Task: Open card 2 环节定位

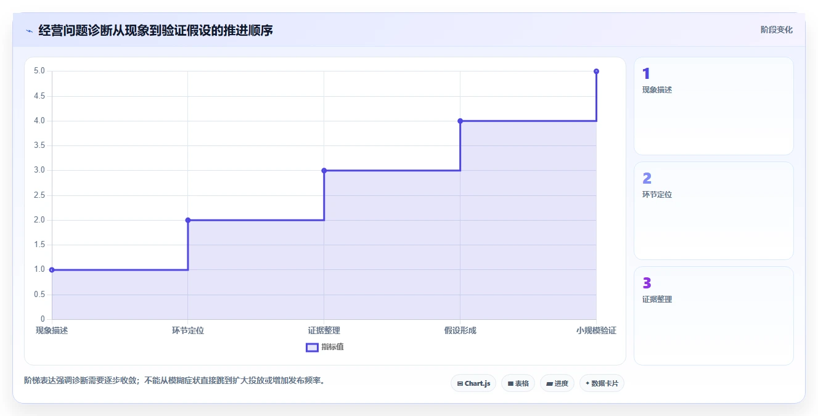Action: point(713,211)
